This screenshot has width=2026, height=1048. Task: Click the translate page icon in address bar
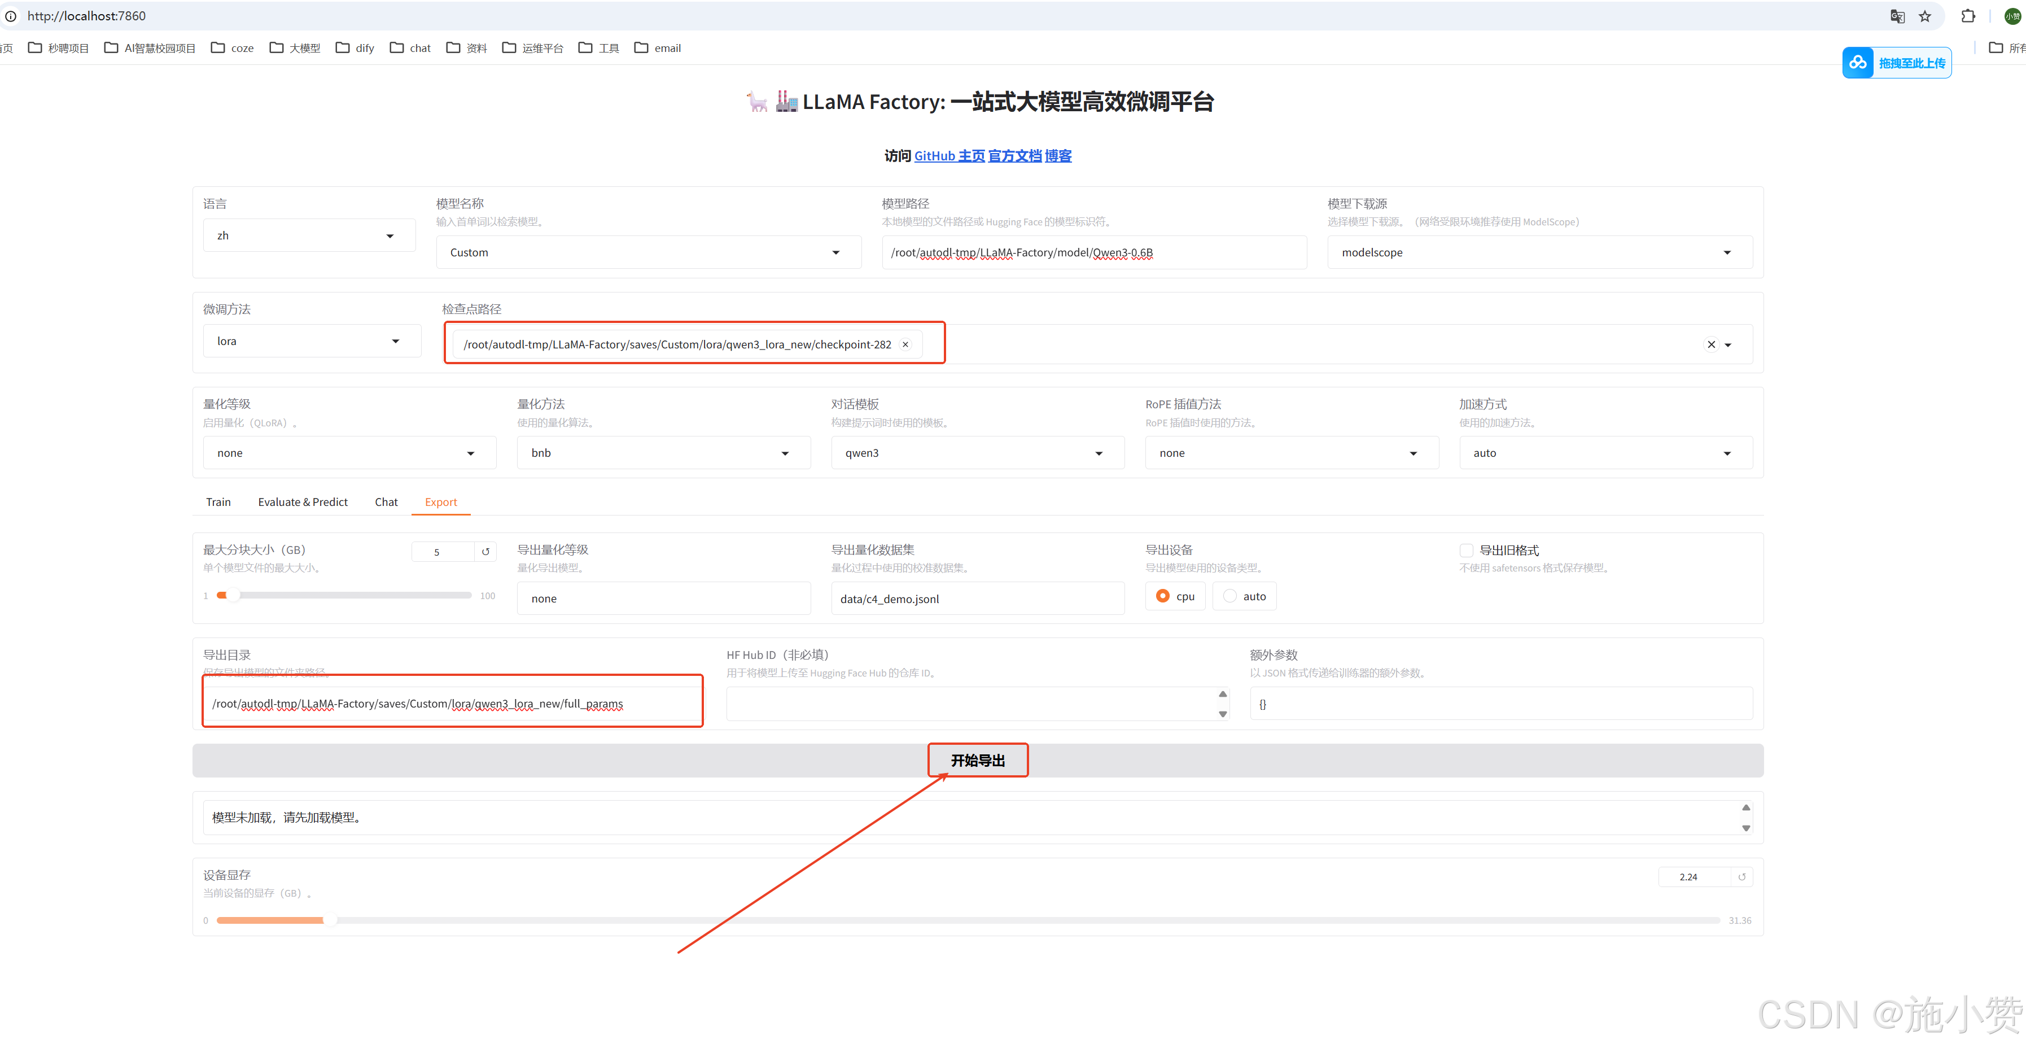pyautogui.click(x=1897, y=16)
